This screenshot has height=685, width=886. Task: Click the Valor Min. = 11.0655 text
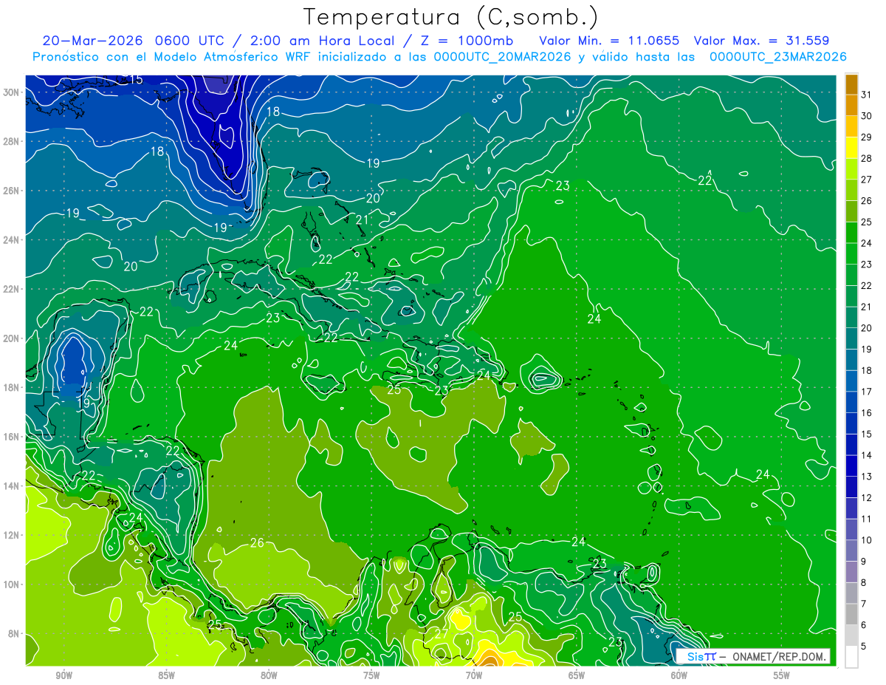click(x=609, y=41)
